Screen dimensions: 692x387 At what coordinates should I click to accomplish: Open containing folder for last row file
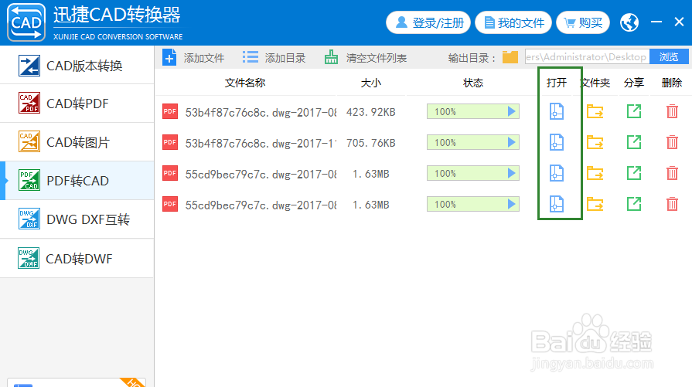click(x=595, y=204)
